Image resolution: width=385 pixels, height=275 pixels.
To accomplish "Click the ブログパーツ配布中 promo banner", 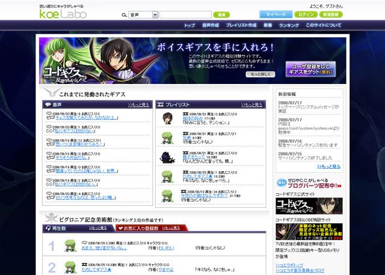I will click(309, 183).
